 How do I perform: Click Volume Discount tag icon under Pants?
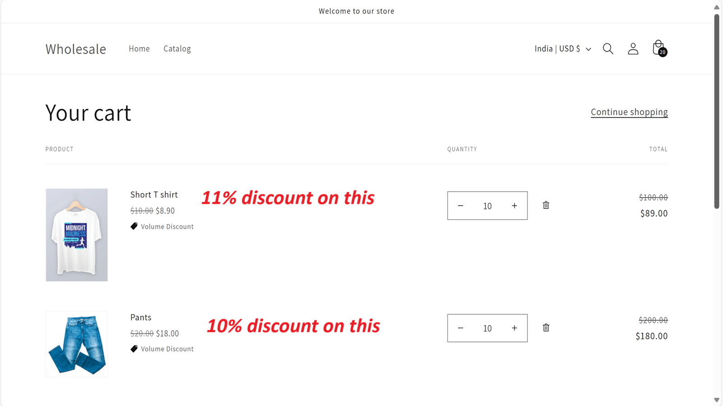click(134, 349)
